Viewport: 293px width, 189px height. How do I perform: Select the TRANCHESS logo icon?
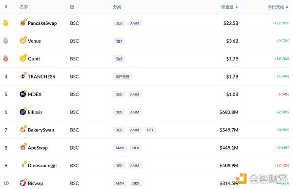point(23,76)
